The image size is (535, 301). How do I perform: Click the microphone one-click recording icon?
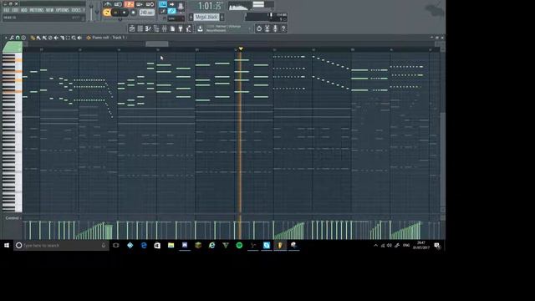[275, 28]
